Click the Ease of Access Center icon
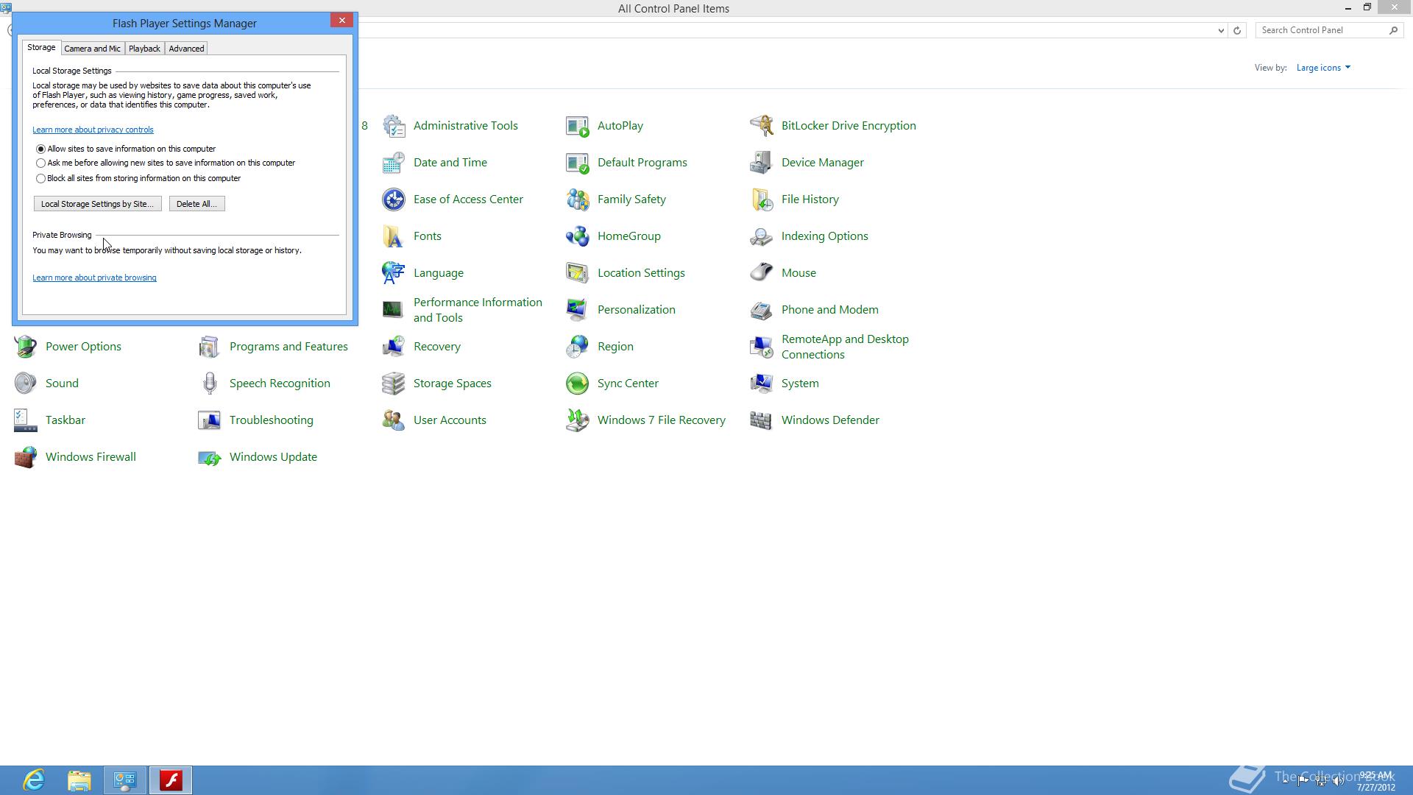This screenshot has width=1413, height=795. 394,199
